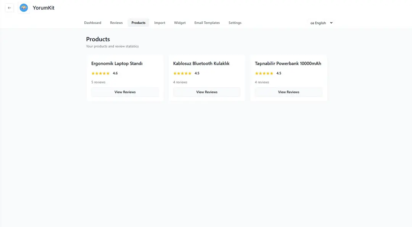This screenshot has height=227, width=412.
Task: View reviews for Ergonomik Laptop Standı
Action: click(x=125, y=92)
